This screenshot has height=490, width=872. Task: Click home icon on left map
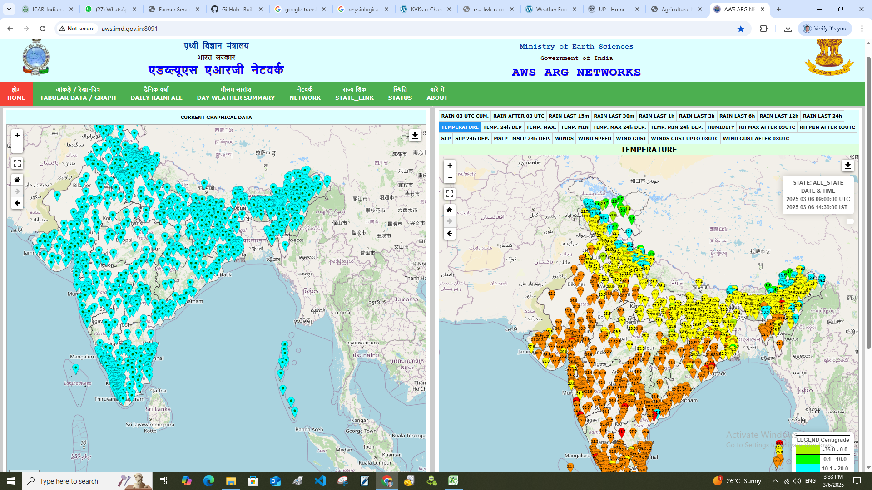tap(17, 180)
